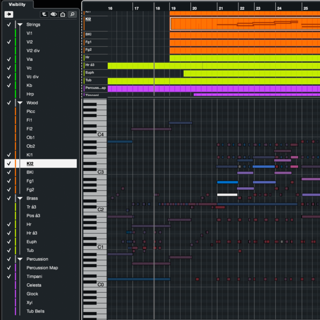The height and width of the screenshot is (320, 320).
Task: Select the Celesta track in list
Action: [35, 285]
